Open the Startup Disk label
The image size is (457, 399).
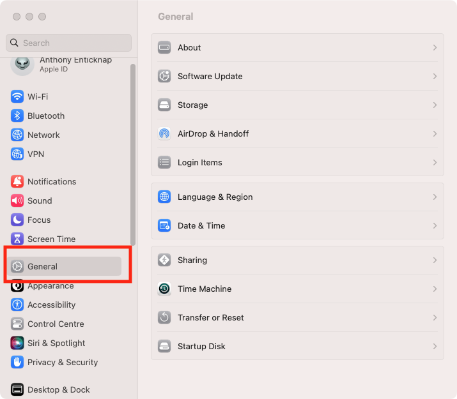[x=201, y=346]
